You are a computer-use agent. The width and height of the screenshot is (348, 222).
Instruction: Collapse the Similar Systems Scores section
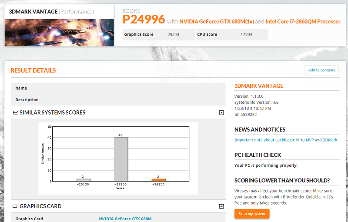[221, 113]
